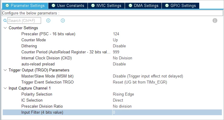Open the GPIO Settings tab
Image resolution: width=224 pixels, height=120 pixels.
(181, 5)
